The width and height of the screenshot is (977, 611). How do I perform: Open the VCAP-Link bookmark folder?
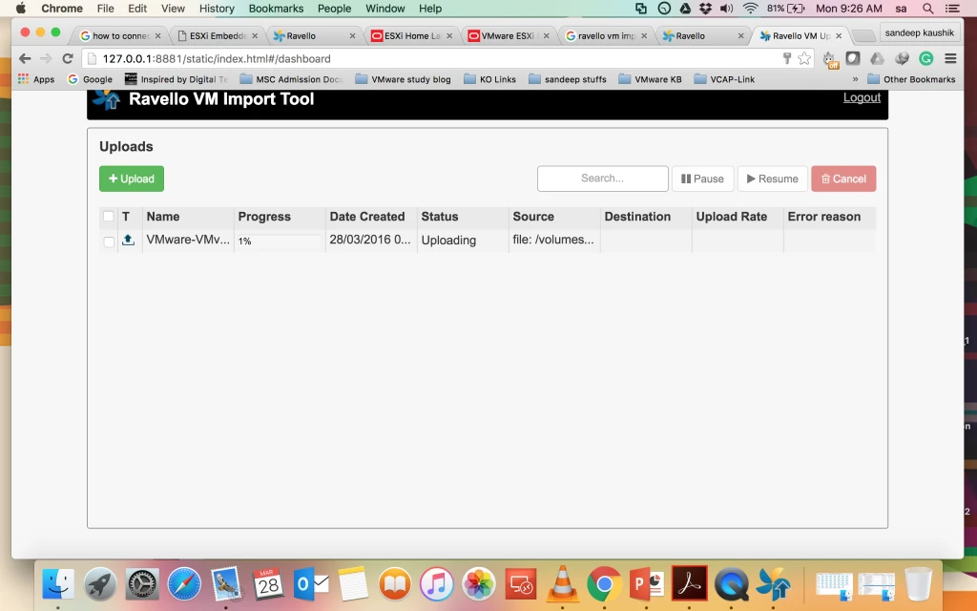click(x=724, y=79)
